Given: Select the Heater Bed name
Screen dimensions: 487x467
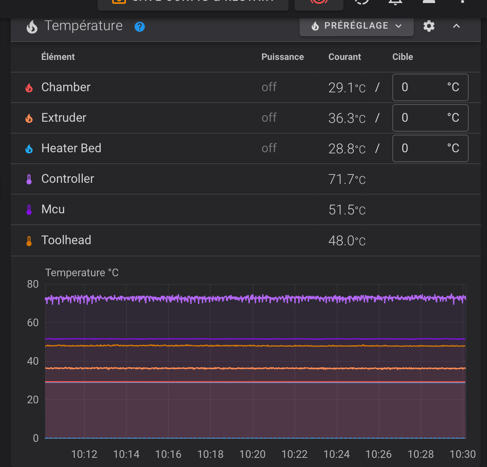Looking at the screenshot, I should click(x=71, y=148).
